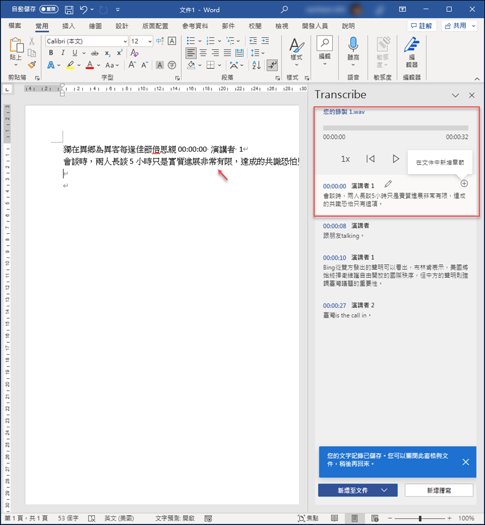485x525 pixels.
Task: Center align text
Action: tap(203, 53)
